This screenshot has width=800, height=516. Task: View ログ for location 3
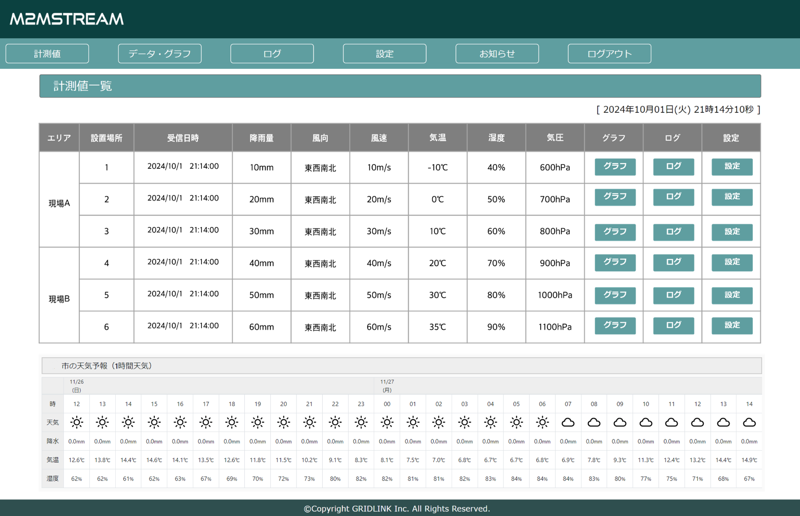(673, 232)
